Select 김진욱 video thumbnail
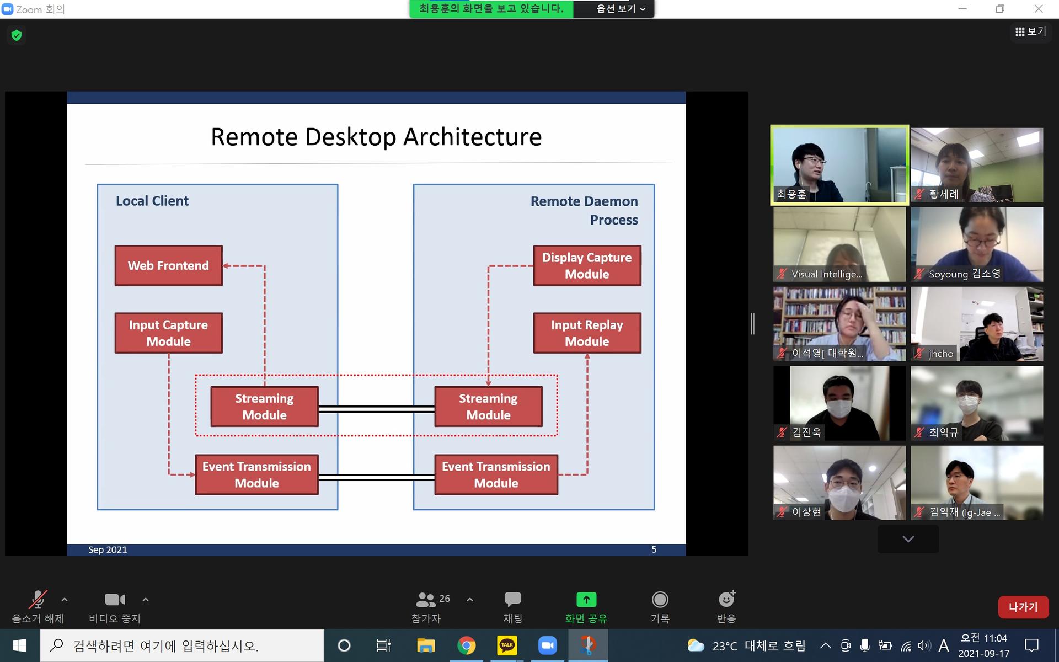 pos(839,403)
